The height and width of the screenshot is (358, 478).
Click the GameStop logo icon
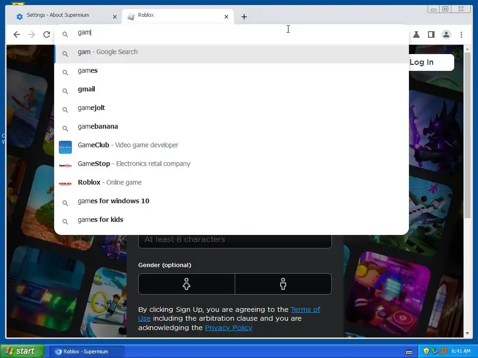click(65, 165)
